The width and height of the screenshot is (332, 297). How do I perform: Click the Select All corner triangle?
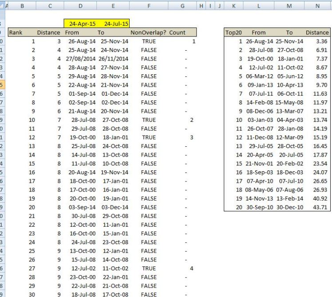click(2, 5)
